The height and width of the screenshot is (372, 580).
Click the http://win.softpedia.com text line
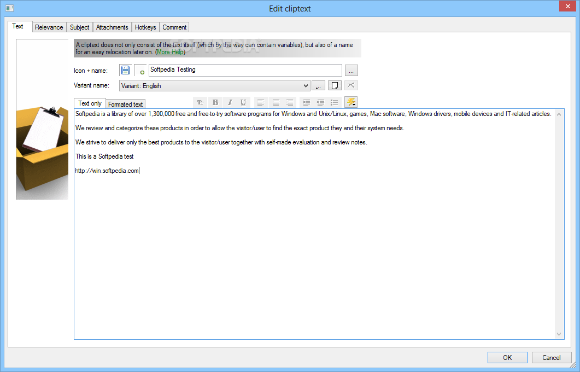point(107,171)
